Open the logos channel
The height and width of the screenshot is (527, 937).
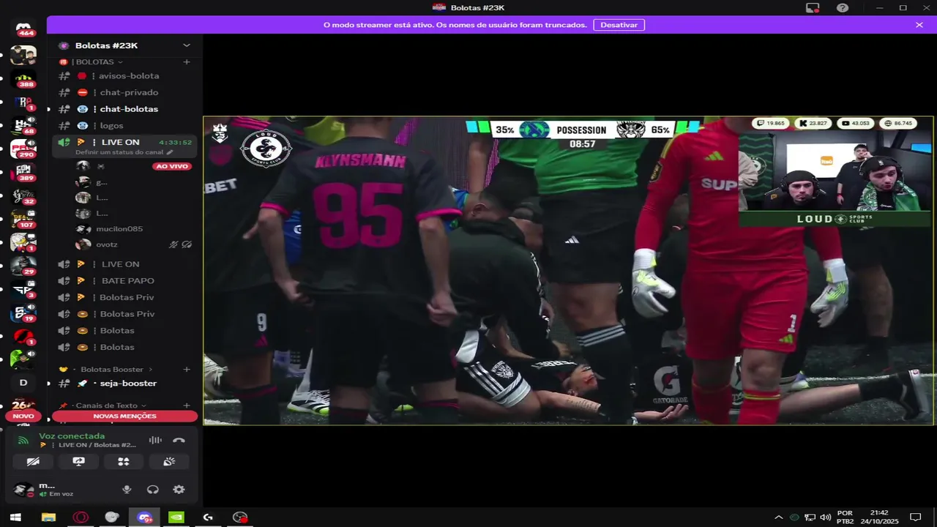(x=124, y=126)
